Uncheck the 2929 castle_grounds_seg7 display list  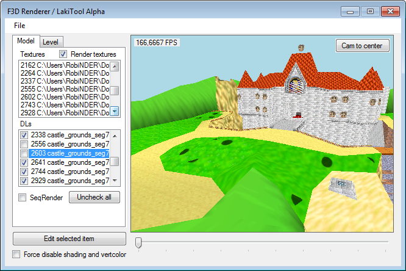(24, 181)
